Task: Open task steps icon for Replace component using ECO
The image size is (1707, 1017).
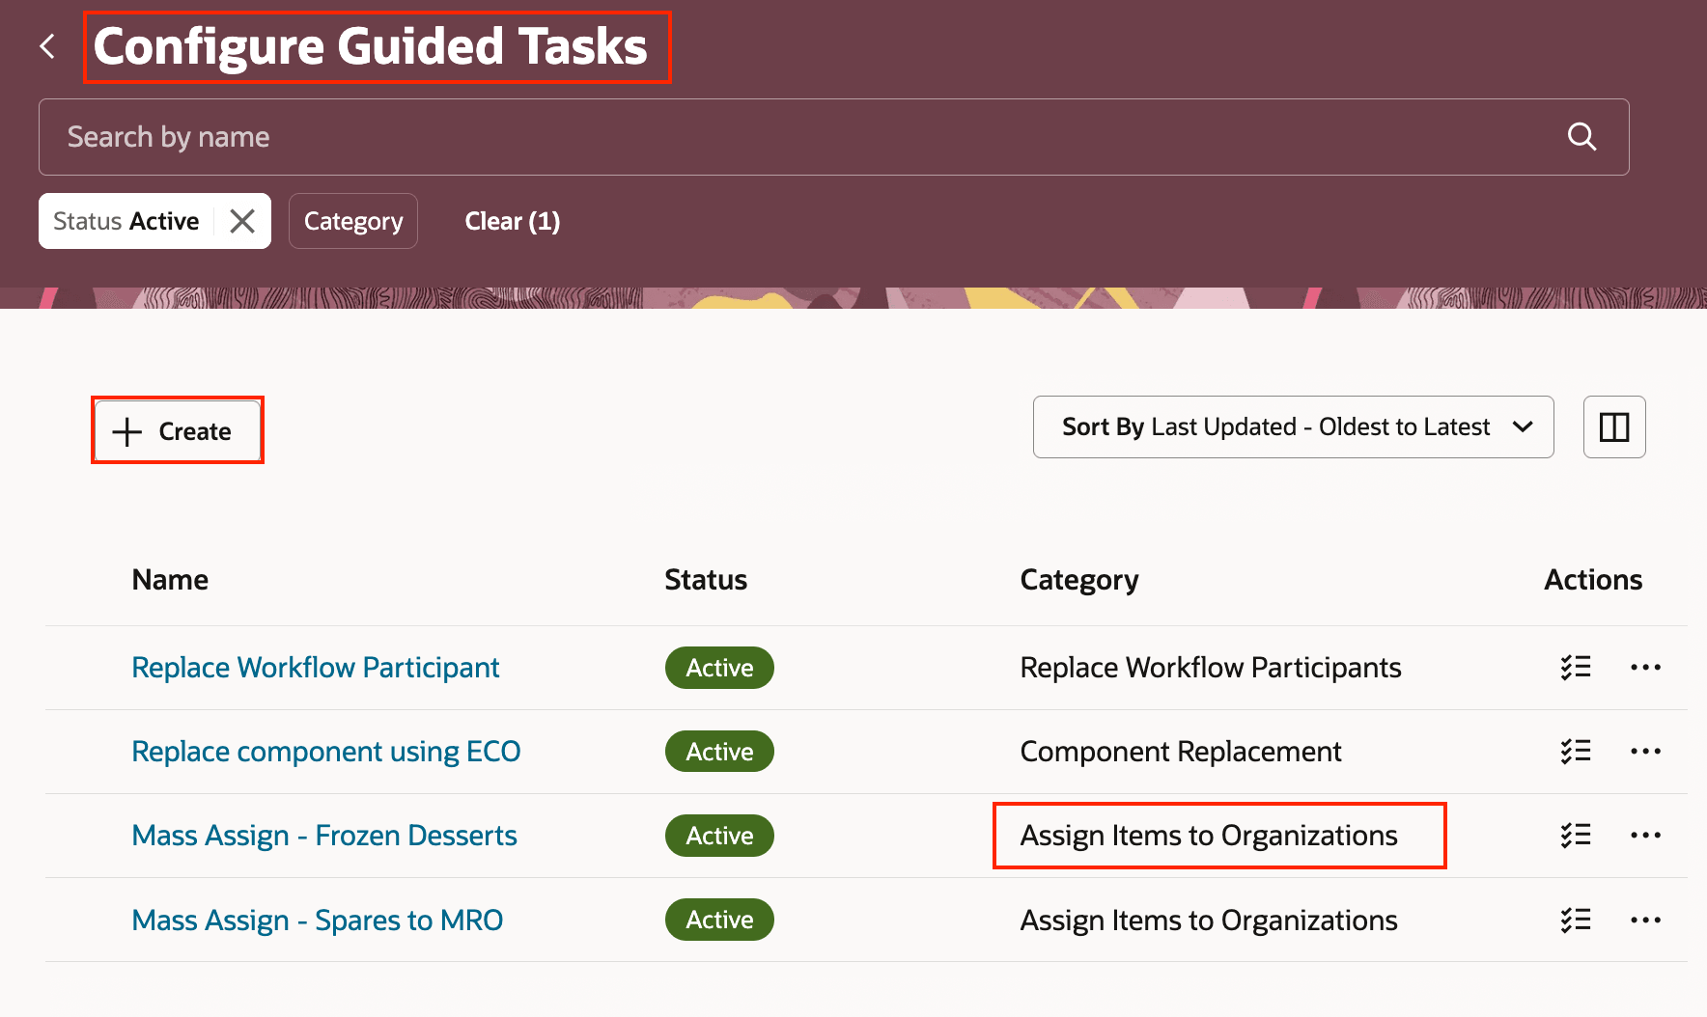Action: 1576,752
